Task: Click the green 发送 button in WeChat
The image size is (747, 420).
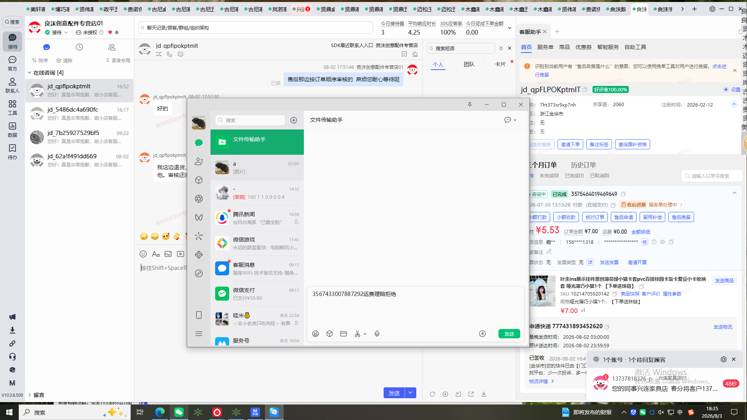Action: click(x=509, y=334)
